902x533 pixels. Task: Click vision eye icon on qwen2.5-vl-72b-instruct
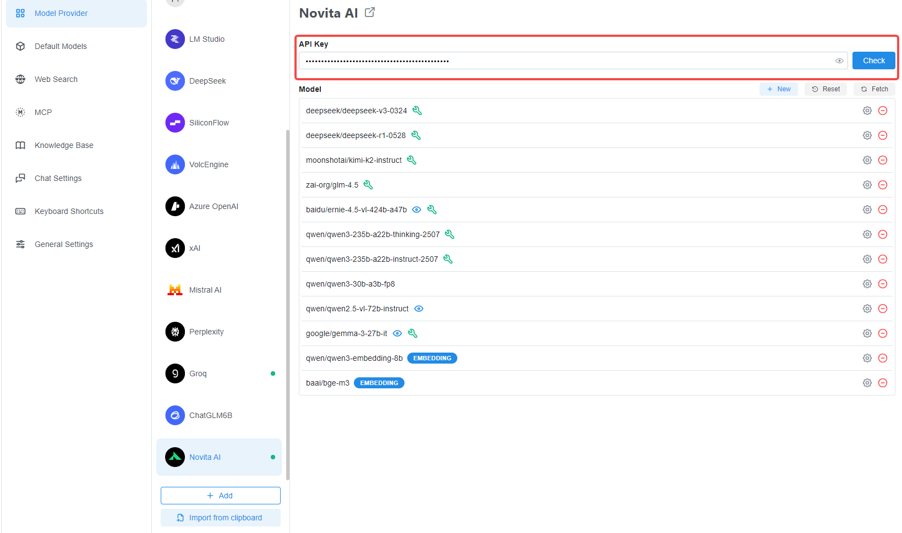pos(419,309)
